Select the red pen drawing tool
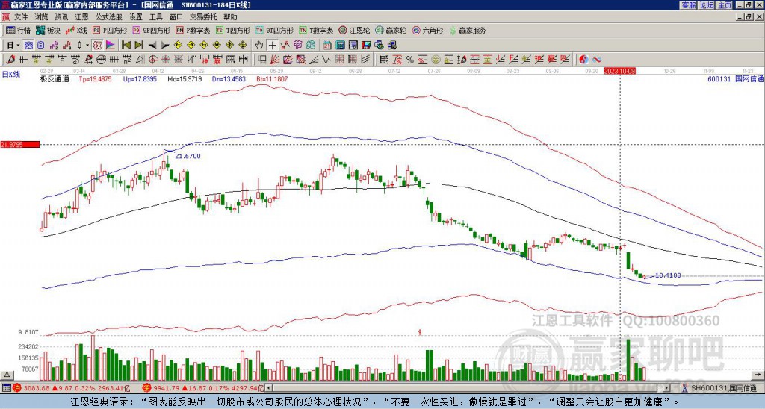Screen dimensions: 765x409 (x=10, y=60)
